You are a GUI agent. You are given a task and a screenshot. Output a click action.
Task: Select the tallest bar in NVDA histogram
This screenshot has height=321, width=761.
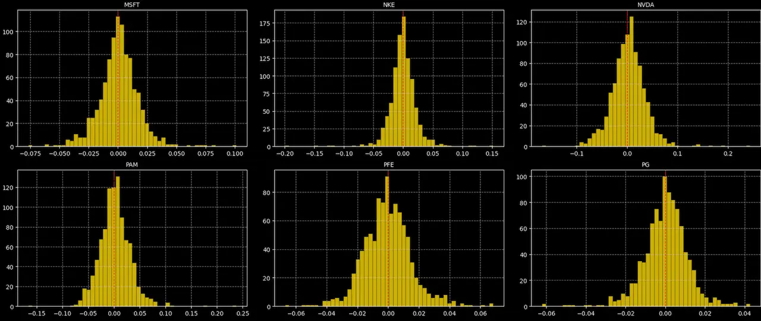pos(631,83)
